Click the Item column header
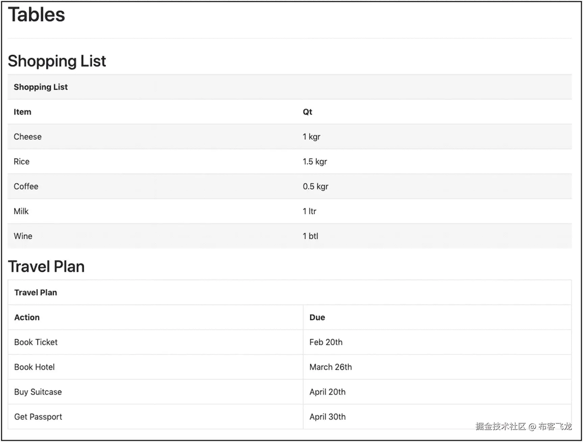583x442 pixels. 22,112
